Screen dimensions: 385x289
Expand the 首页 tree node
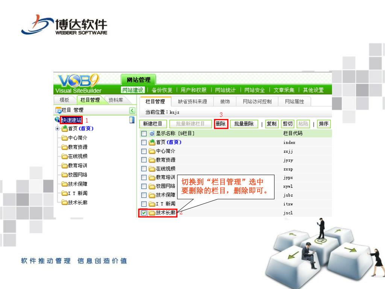[58, 129]
